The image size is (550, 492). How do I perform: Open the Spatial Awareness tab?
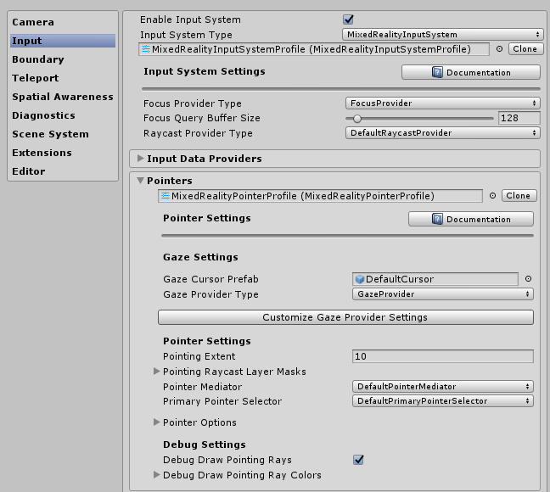[63, 97]
